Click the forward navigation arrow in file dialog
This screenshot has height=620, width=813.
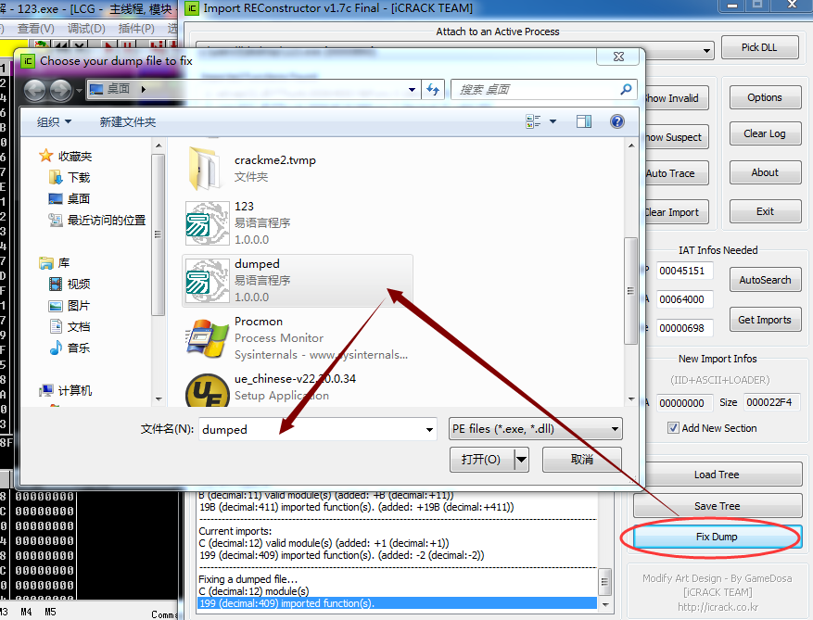pos(60,91)
